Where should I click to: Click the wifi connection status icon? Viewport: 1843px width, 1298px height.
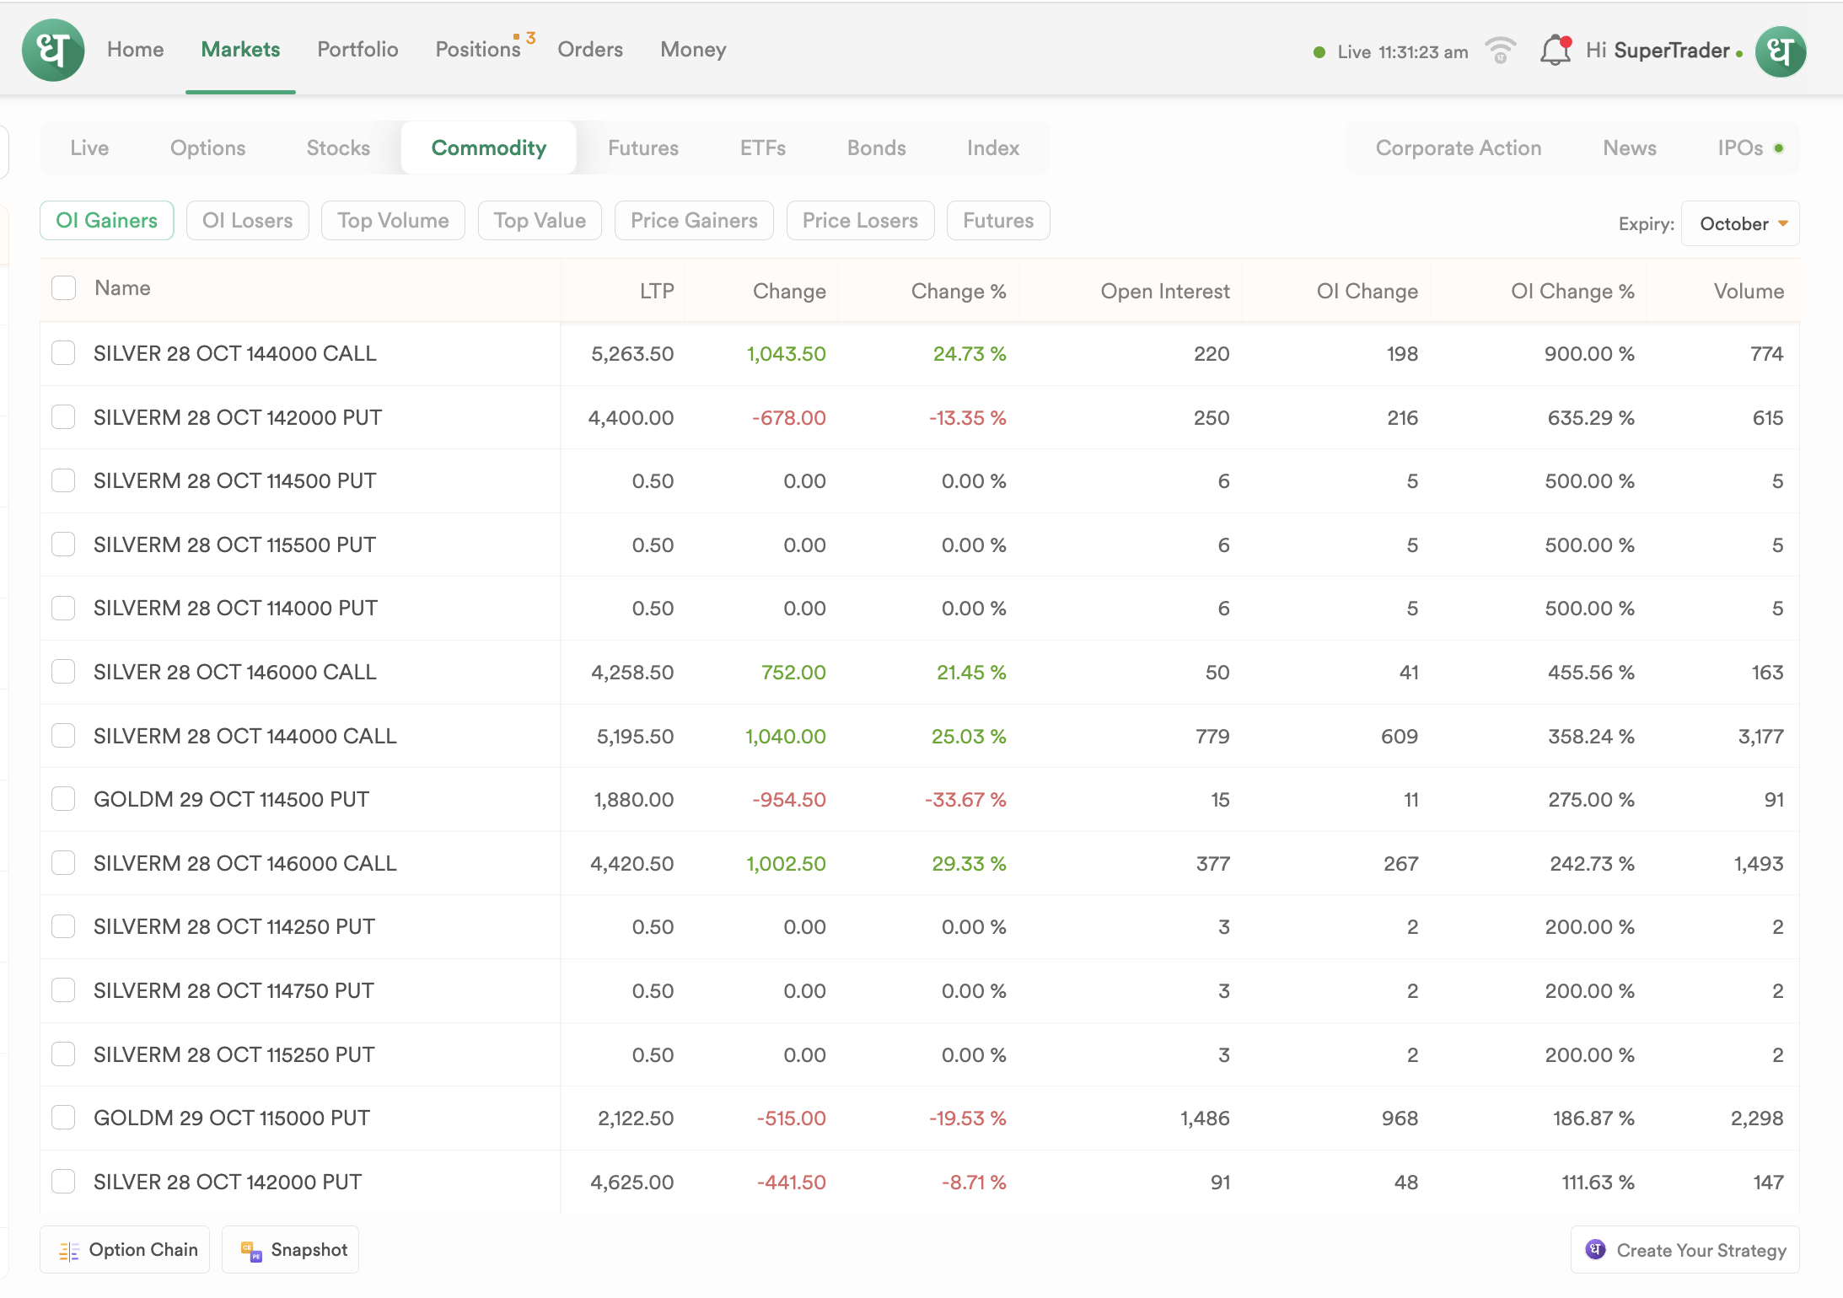click(1501, 51)
